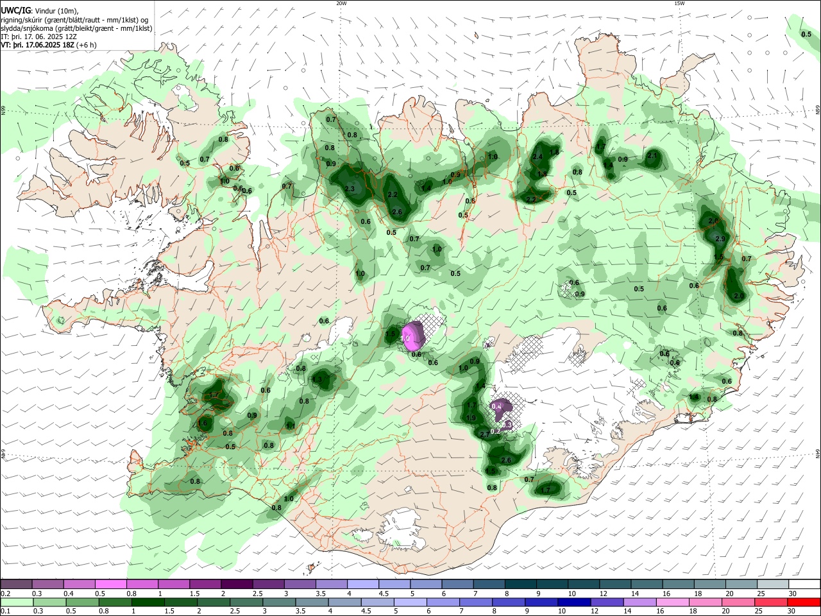Click the bright pink snowfall blob on the map
Image resolution: width=821 pixels, height=616 pixels.
(410, 336)
